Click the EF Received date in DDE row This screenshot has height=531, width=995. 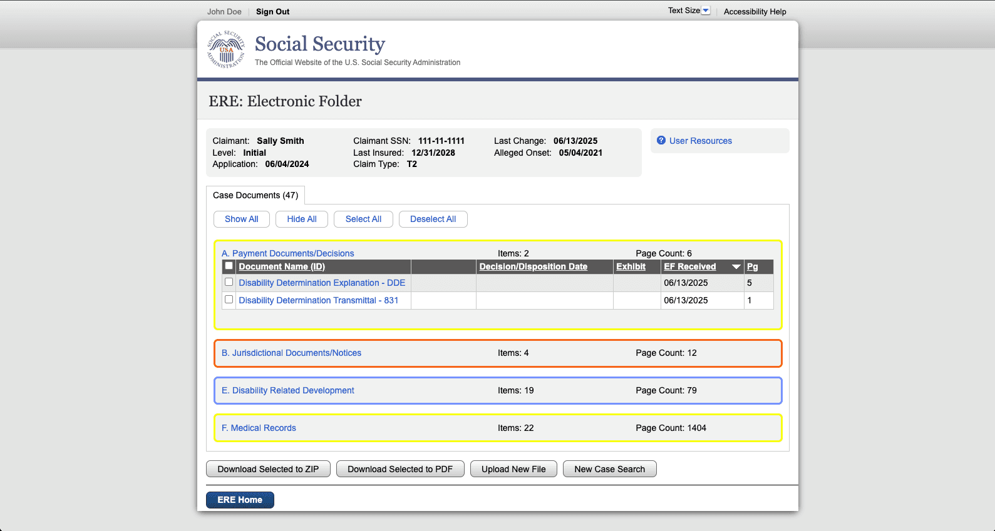point(686,283)
